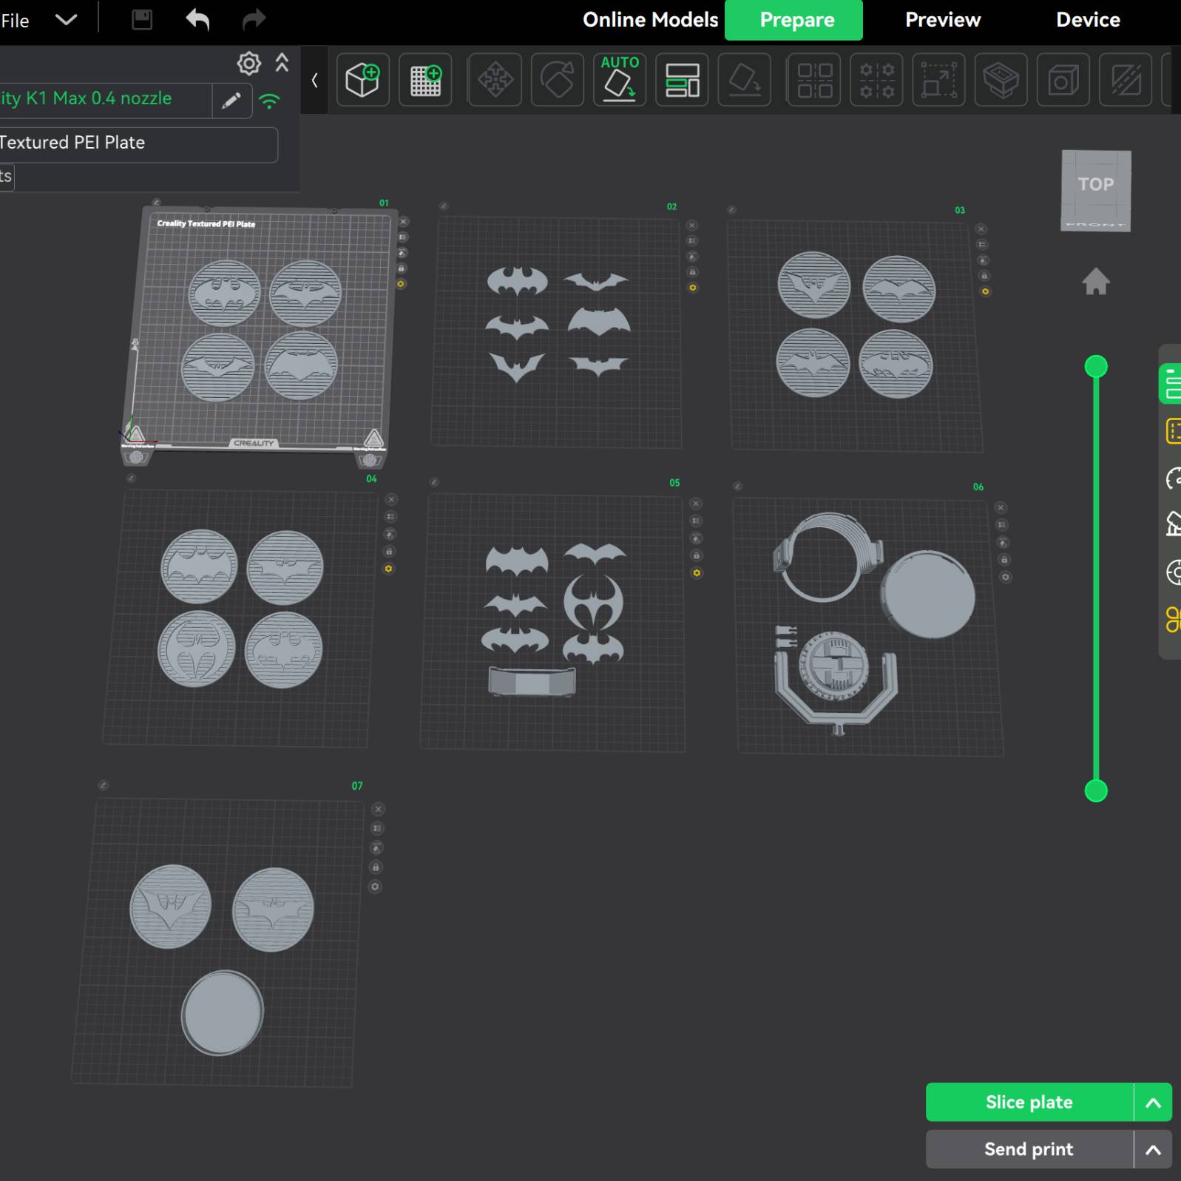Click the Slice plate button

click(x=1029, y=1103)
